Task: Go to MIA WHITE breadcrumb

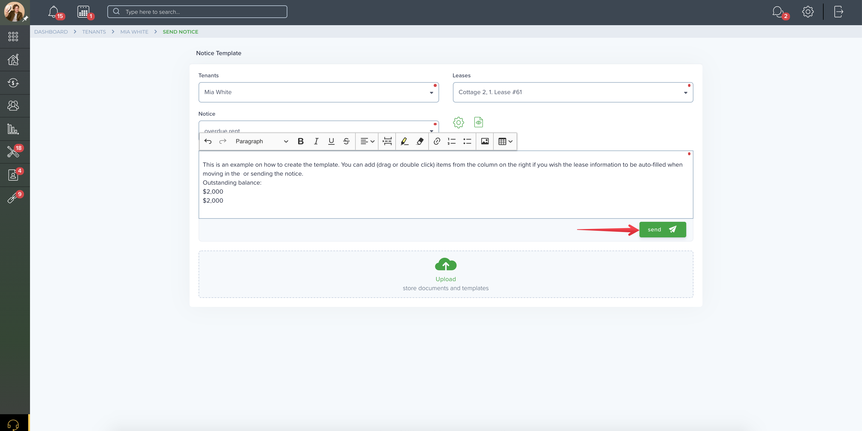Action: click(x=134, y=32)
